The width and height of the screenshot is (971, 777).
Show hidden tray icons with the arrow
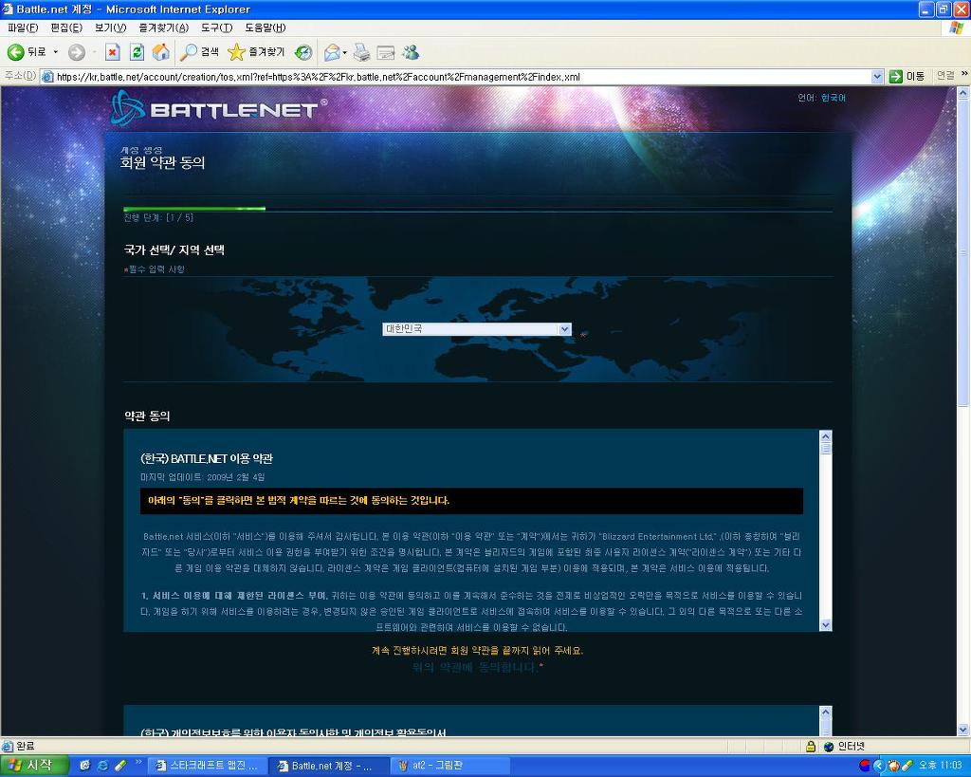(x=879, y=766)
